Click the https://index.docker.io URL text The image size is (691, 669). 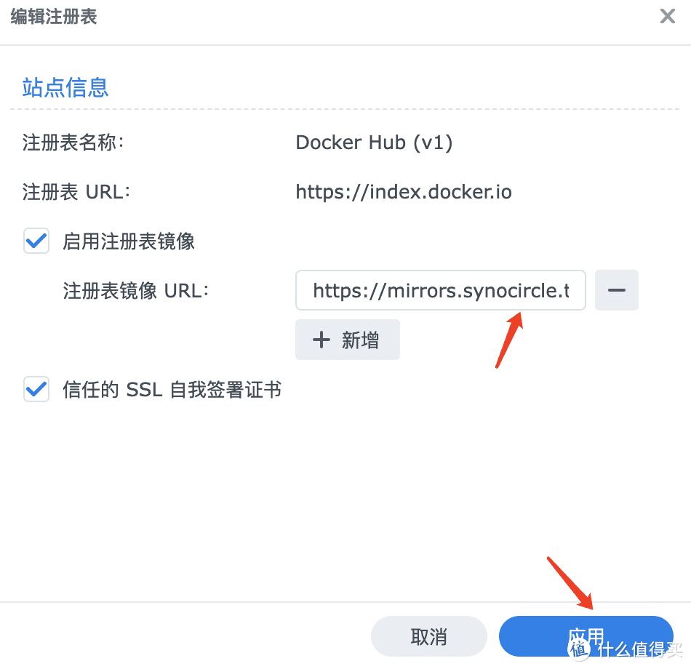pyautogui.click(x=404, y=192)
